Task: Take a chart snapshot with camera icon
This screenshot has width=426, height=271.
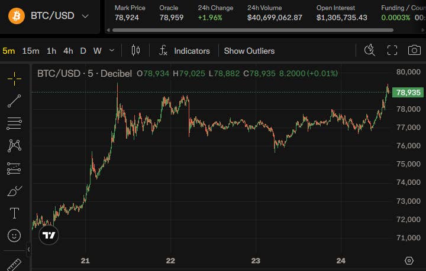Action: click(x=414, y=50)
